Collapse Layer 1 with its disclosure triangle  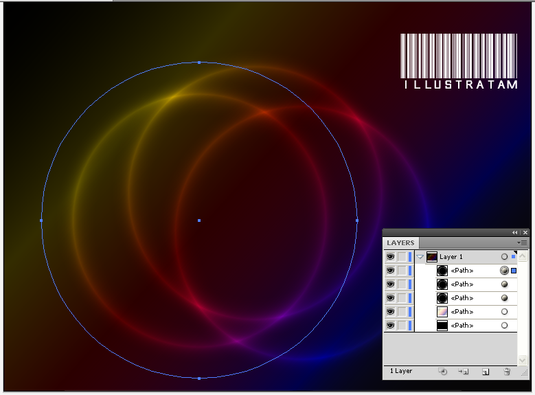(x=420, y=257)
